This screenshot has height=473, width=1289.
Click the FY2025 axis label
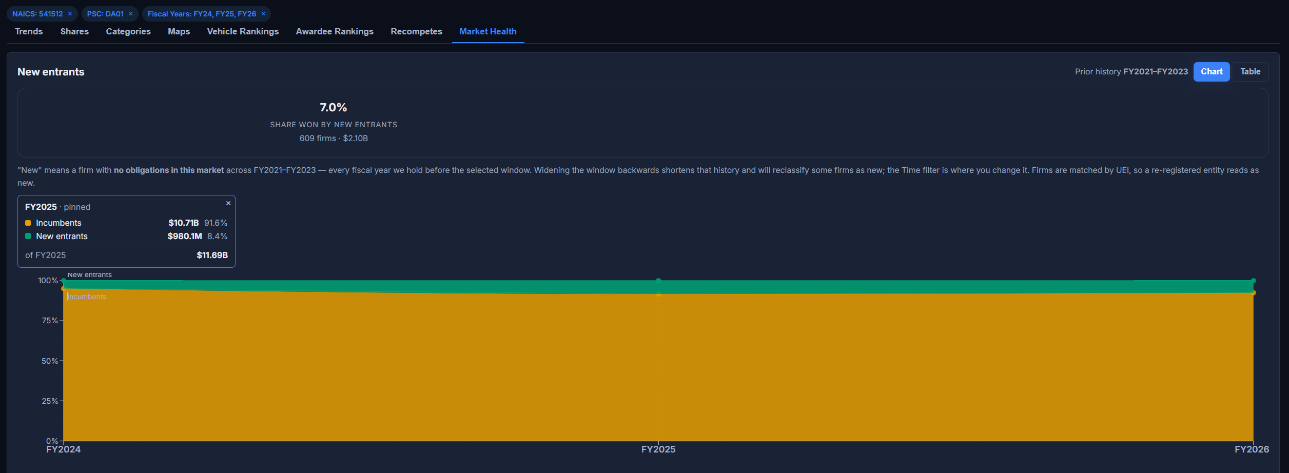(x=658, y=449)
